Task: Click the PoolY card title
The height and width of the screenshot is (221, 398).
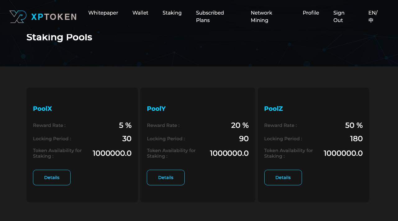Action: [156, 109]
